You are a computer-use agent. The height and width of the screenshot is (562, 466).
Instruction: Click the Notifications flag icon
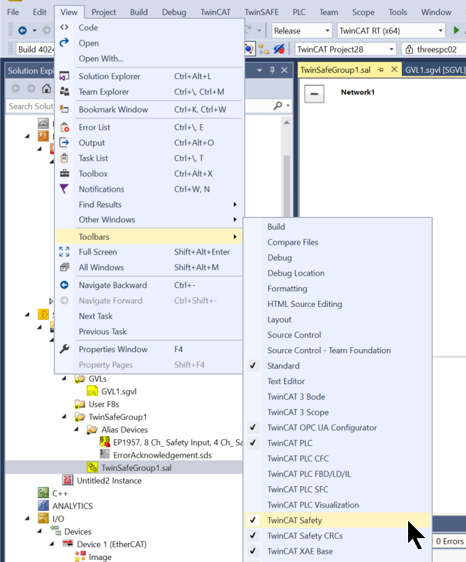(65, 188)
